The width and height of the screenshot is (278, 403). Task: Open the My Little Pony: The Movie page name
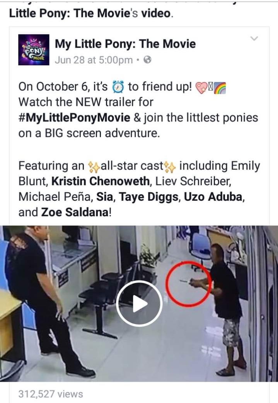coord(125,44)
